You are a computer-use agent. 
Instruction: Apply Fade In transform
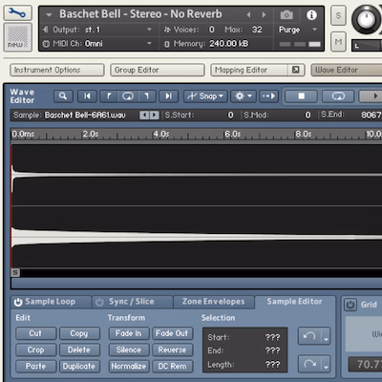(128, 333)
